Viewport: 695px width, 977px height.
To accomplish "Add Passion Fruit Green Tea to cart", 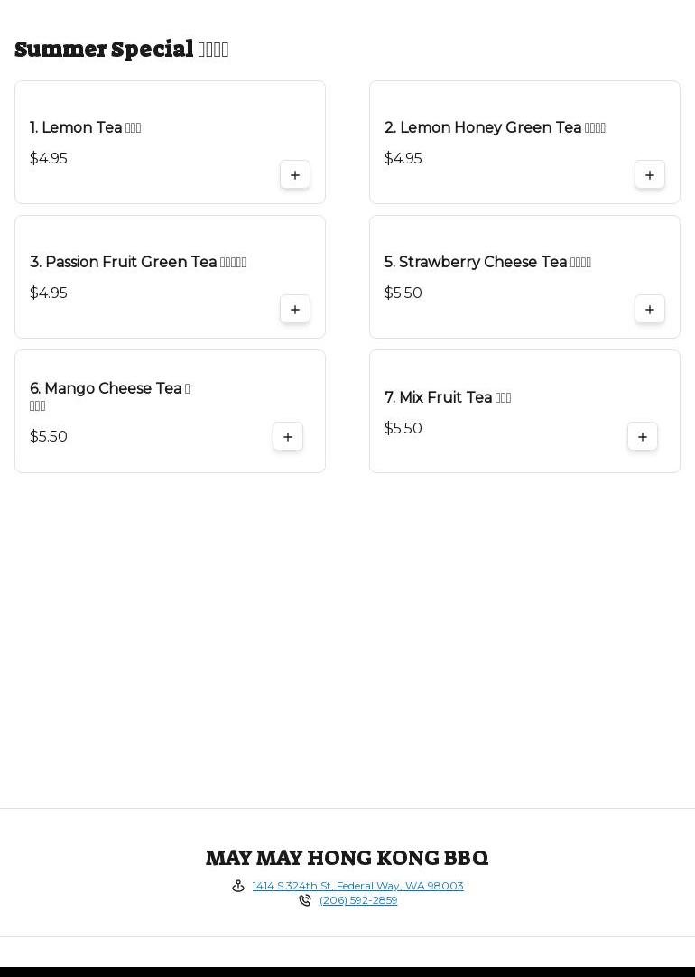I will tap(295, 310).
